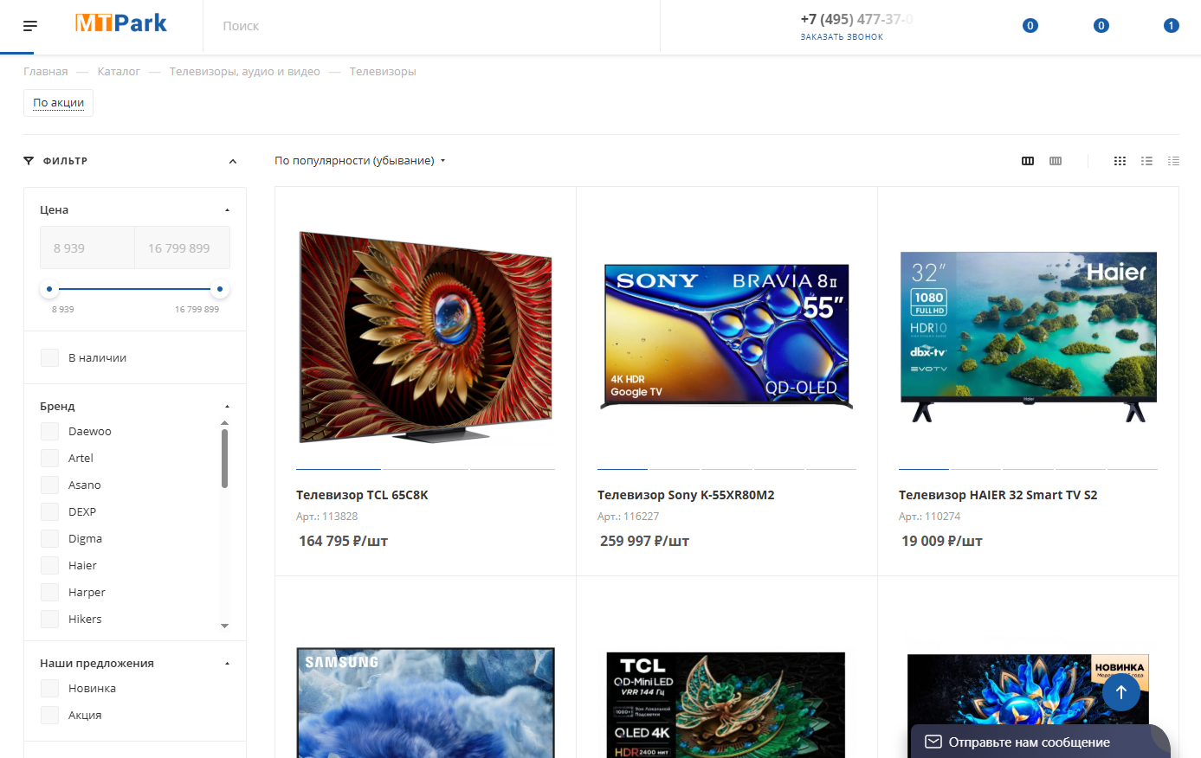The image size is (1201, 758).
Task: Go to "Главная" breadcrumb
Action: (46, 72)
